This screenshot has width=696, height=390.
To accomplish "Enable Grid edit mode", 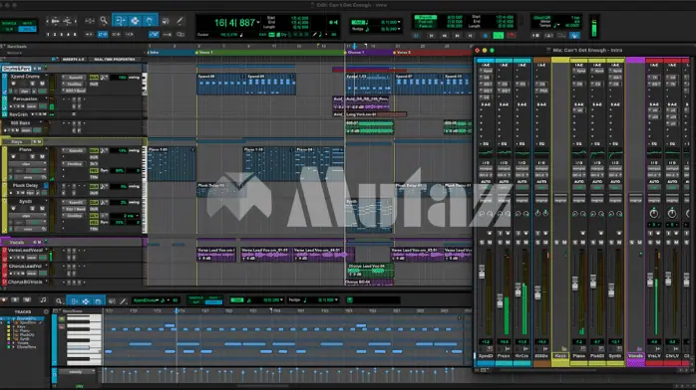I will [28, 29].
